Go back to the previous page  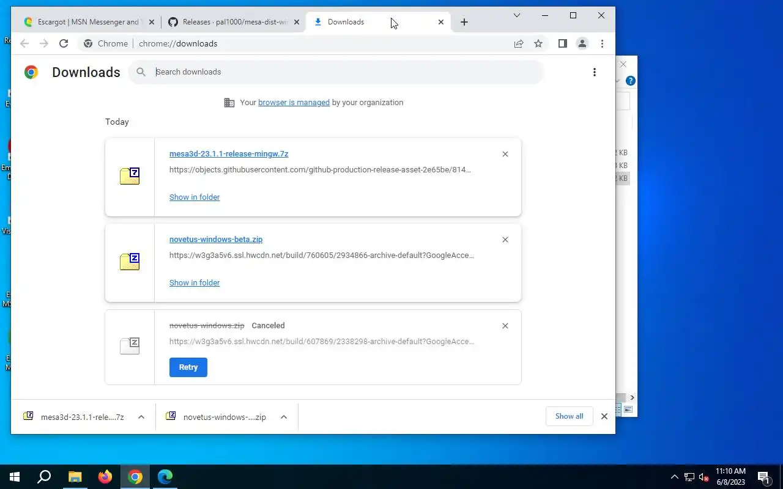click(24, 43)
